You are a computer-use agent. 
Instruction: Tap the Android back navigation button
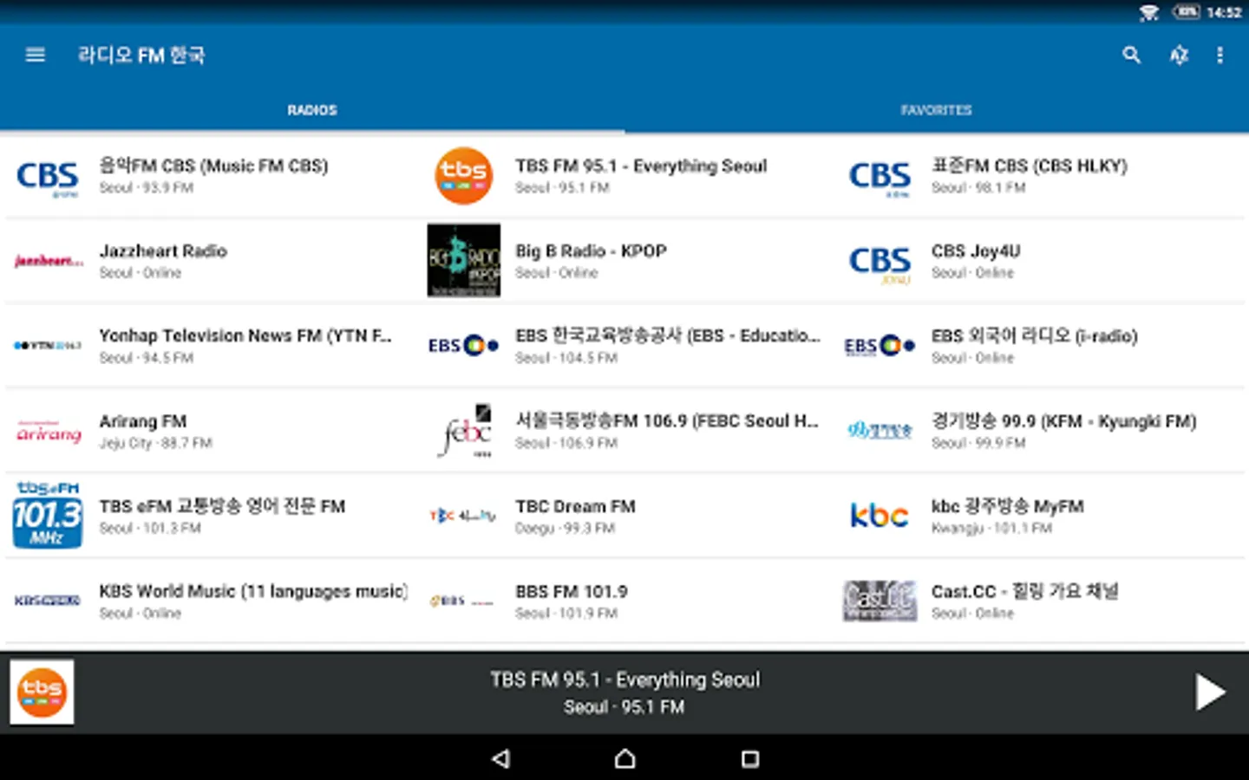500,759
